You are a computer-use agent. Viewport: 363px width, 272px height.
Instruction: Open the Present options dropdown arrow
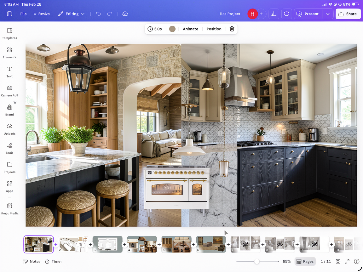pyautogui.click(x=328, y=14)
